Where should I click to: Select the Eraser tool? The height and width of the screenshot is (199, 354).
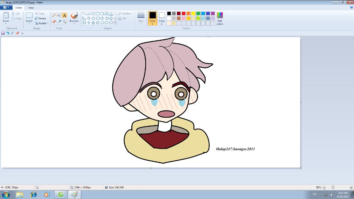[x=54, y=21]
